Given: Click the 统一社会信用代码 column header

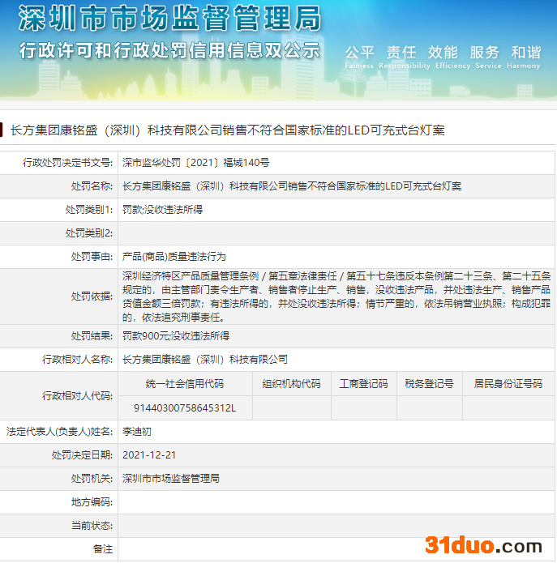Looking at the screenshot, I should 184,383.
